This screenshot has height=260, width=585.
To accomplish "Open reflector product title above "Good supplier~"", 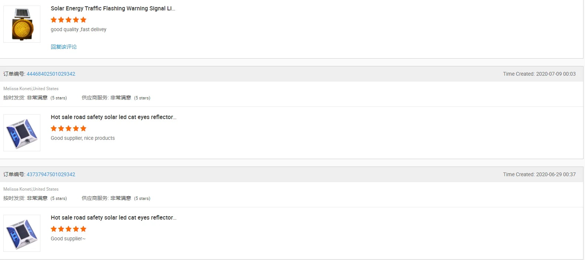I will 113,218.
